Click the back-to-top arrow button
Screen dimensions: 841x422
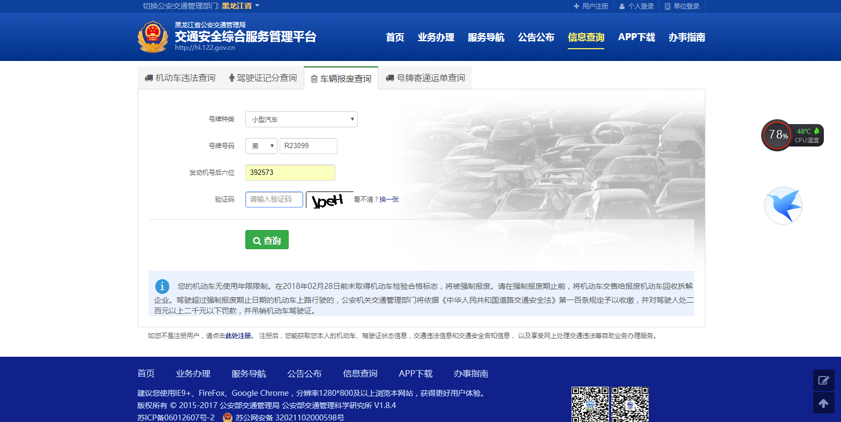coord(824,403)
